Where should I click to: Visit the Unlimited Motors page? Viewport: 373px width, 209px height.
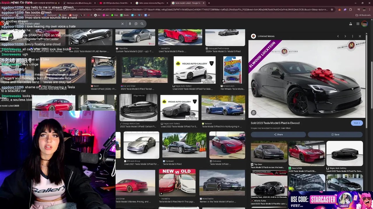(357, 123)
